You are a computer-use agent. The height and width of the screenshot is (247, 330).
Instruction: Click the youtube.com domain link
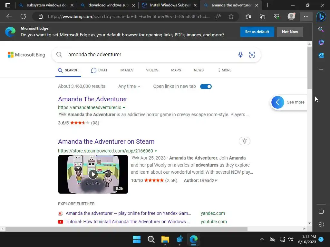pos(214,222)
